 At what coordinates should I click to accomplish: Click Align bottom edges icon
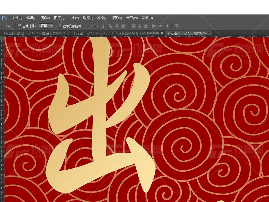pos(103,26)
